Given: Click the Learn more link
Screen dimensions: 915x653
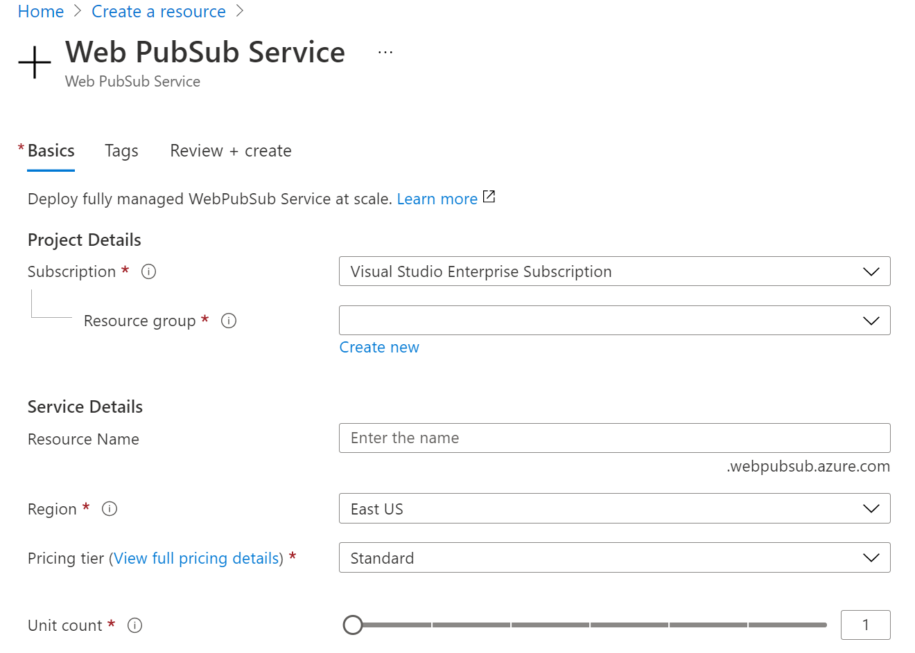Looking at the screenshot, I should coord(437,199).
